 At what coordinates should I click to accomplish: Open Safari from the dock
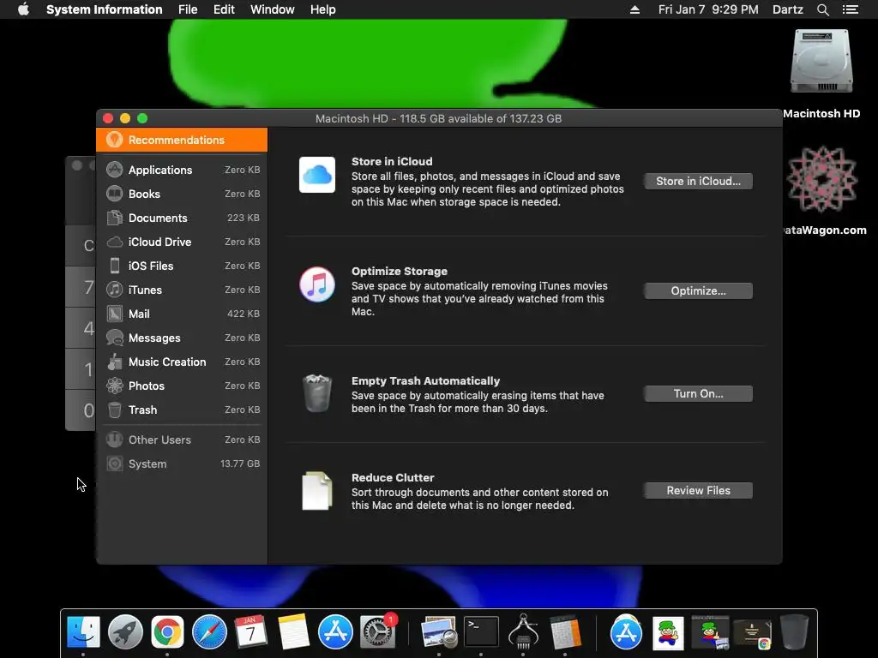[209, 631]
